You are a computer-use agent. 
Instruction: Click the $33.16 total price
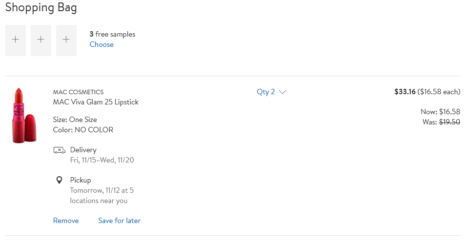point(405,92)
